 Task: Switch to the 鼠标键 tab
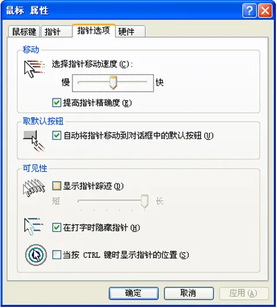tap(24, 31)
